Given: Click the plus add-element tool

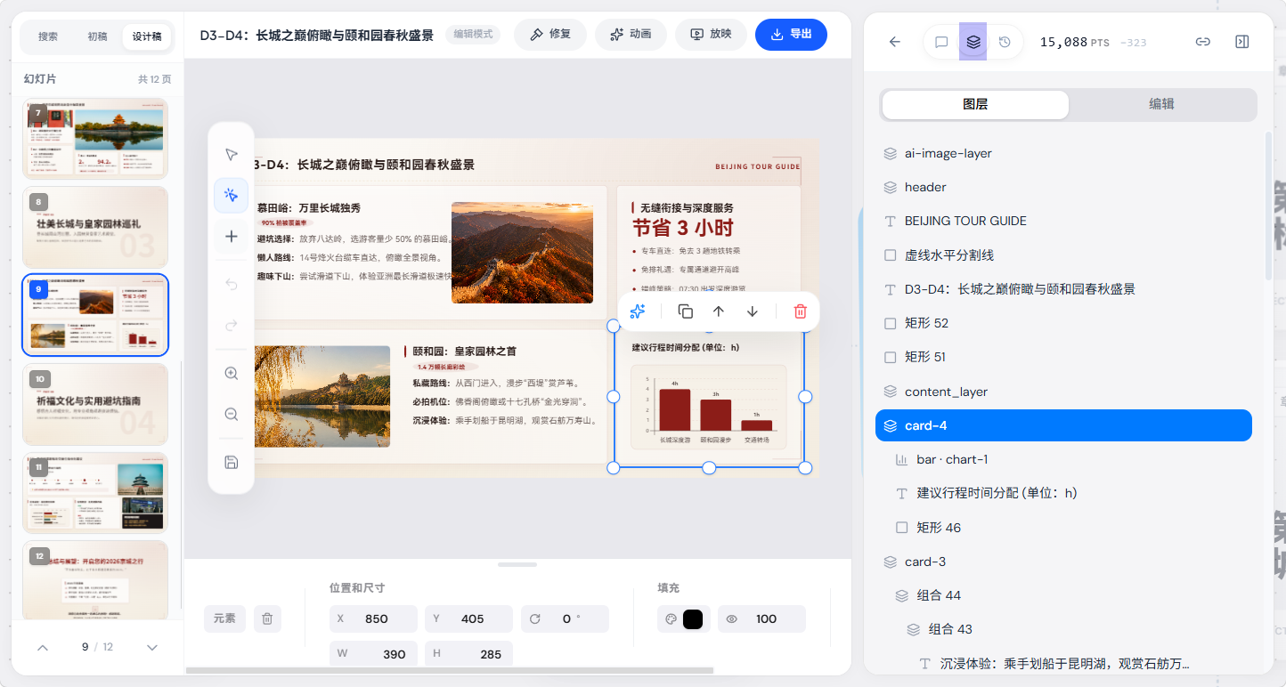Looking at the screenshot, I should pyautogui.click(x=232, y=236).
